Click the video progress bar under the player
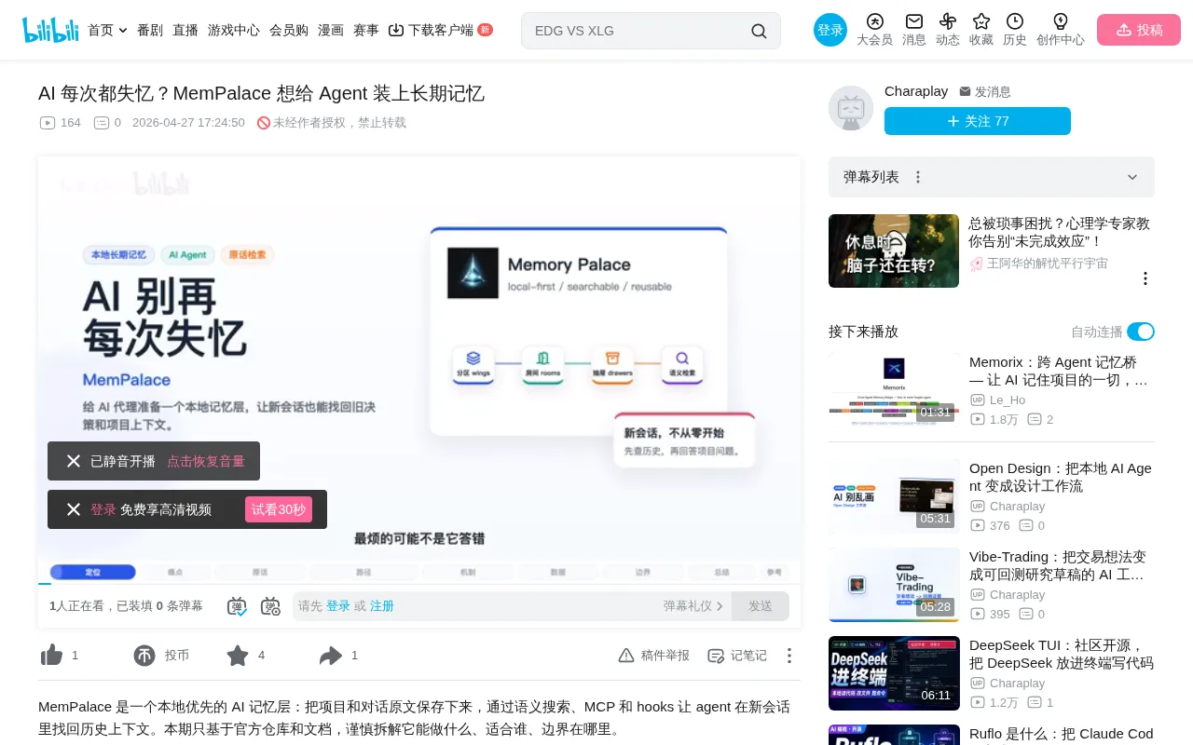This screenshot has width=1193, height=745. (419, 584)
